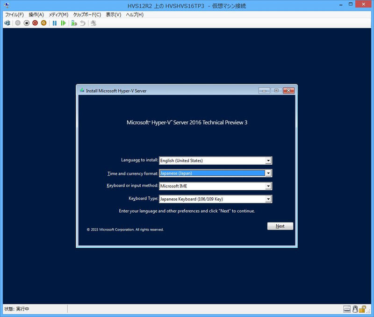This screenshot has height=317, width=374.
Task: Close the Install Hyper-V Server dialog
Action: [288, 91]
